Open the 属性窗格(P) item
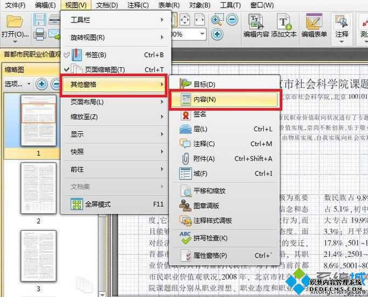Screen dimensions: 368x297 point(225,256)
